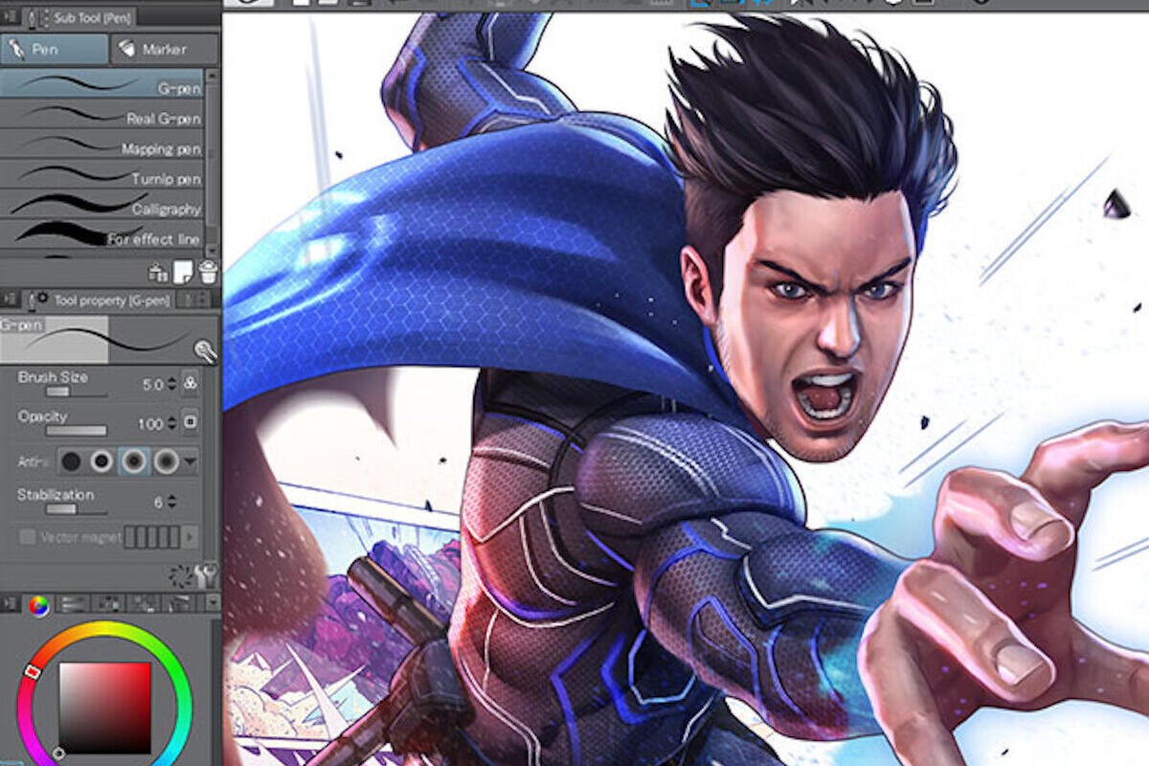The height and width of the screenshot is (766, 1149).
Task: Enable the Vector magnet checkbox
Action: point(27,537)
